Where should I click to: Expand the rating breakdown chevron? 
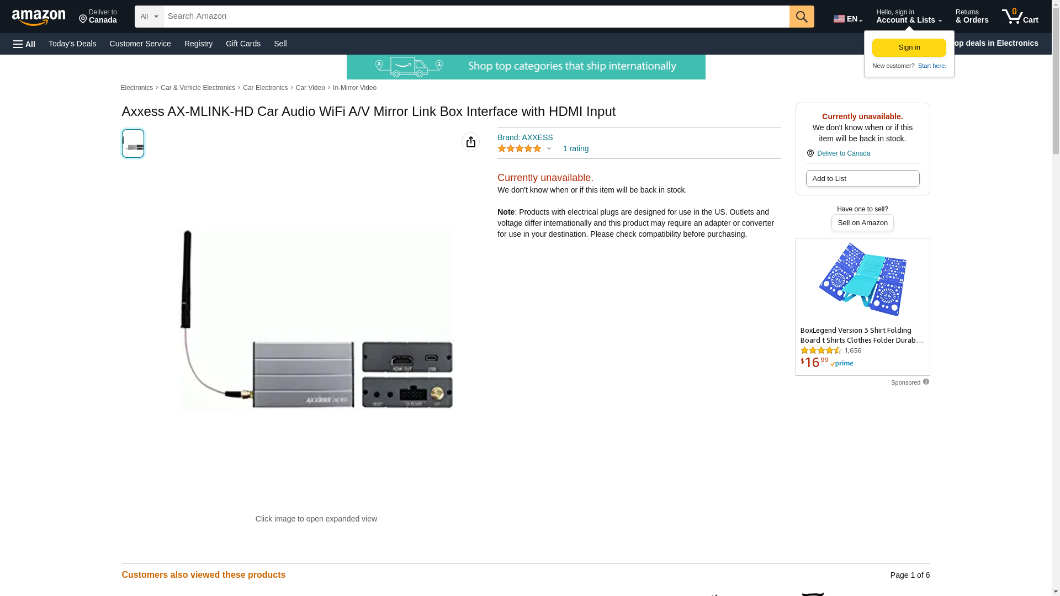click(x=549, y=148)
